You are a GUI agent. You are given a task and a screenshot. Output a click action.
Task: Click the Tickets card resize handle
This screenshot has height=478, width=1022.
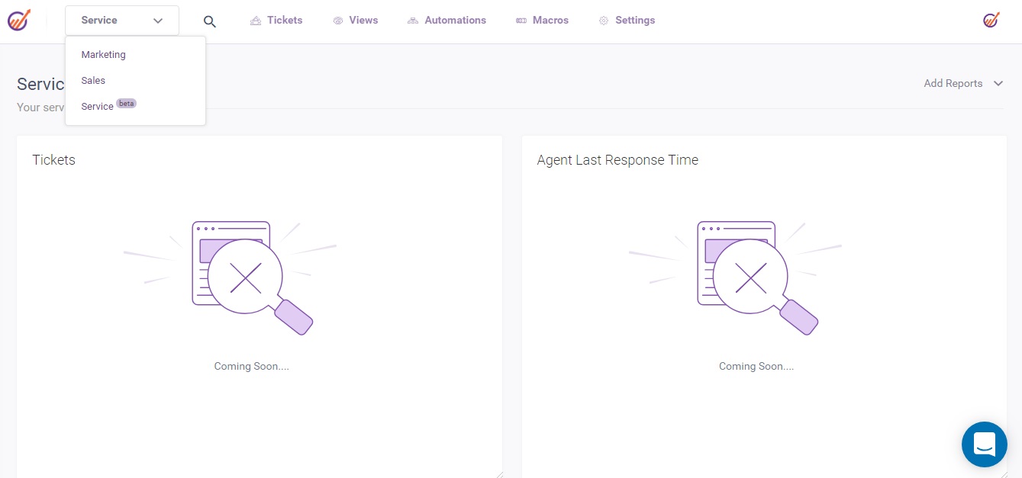pyautogui.click(x=499, y=474)
